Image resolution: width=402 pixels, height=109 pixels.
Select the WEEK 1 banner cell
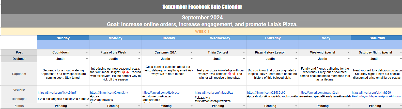coord(202,32)
